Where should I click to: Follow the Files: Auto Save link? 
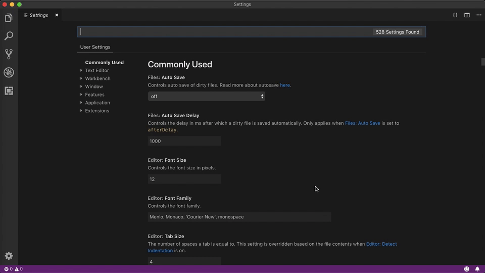click(x=363, y=123)
